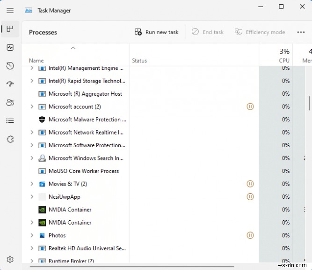Open the Processes page in sidebar
Screen dimensions: 312x270
click(x=10, y=29)
